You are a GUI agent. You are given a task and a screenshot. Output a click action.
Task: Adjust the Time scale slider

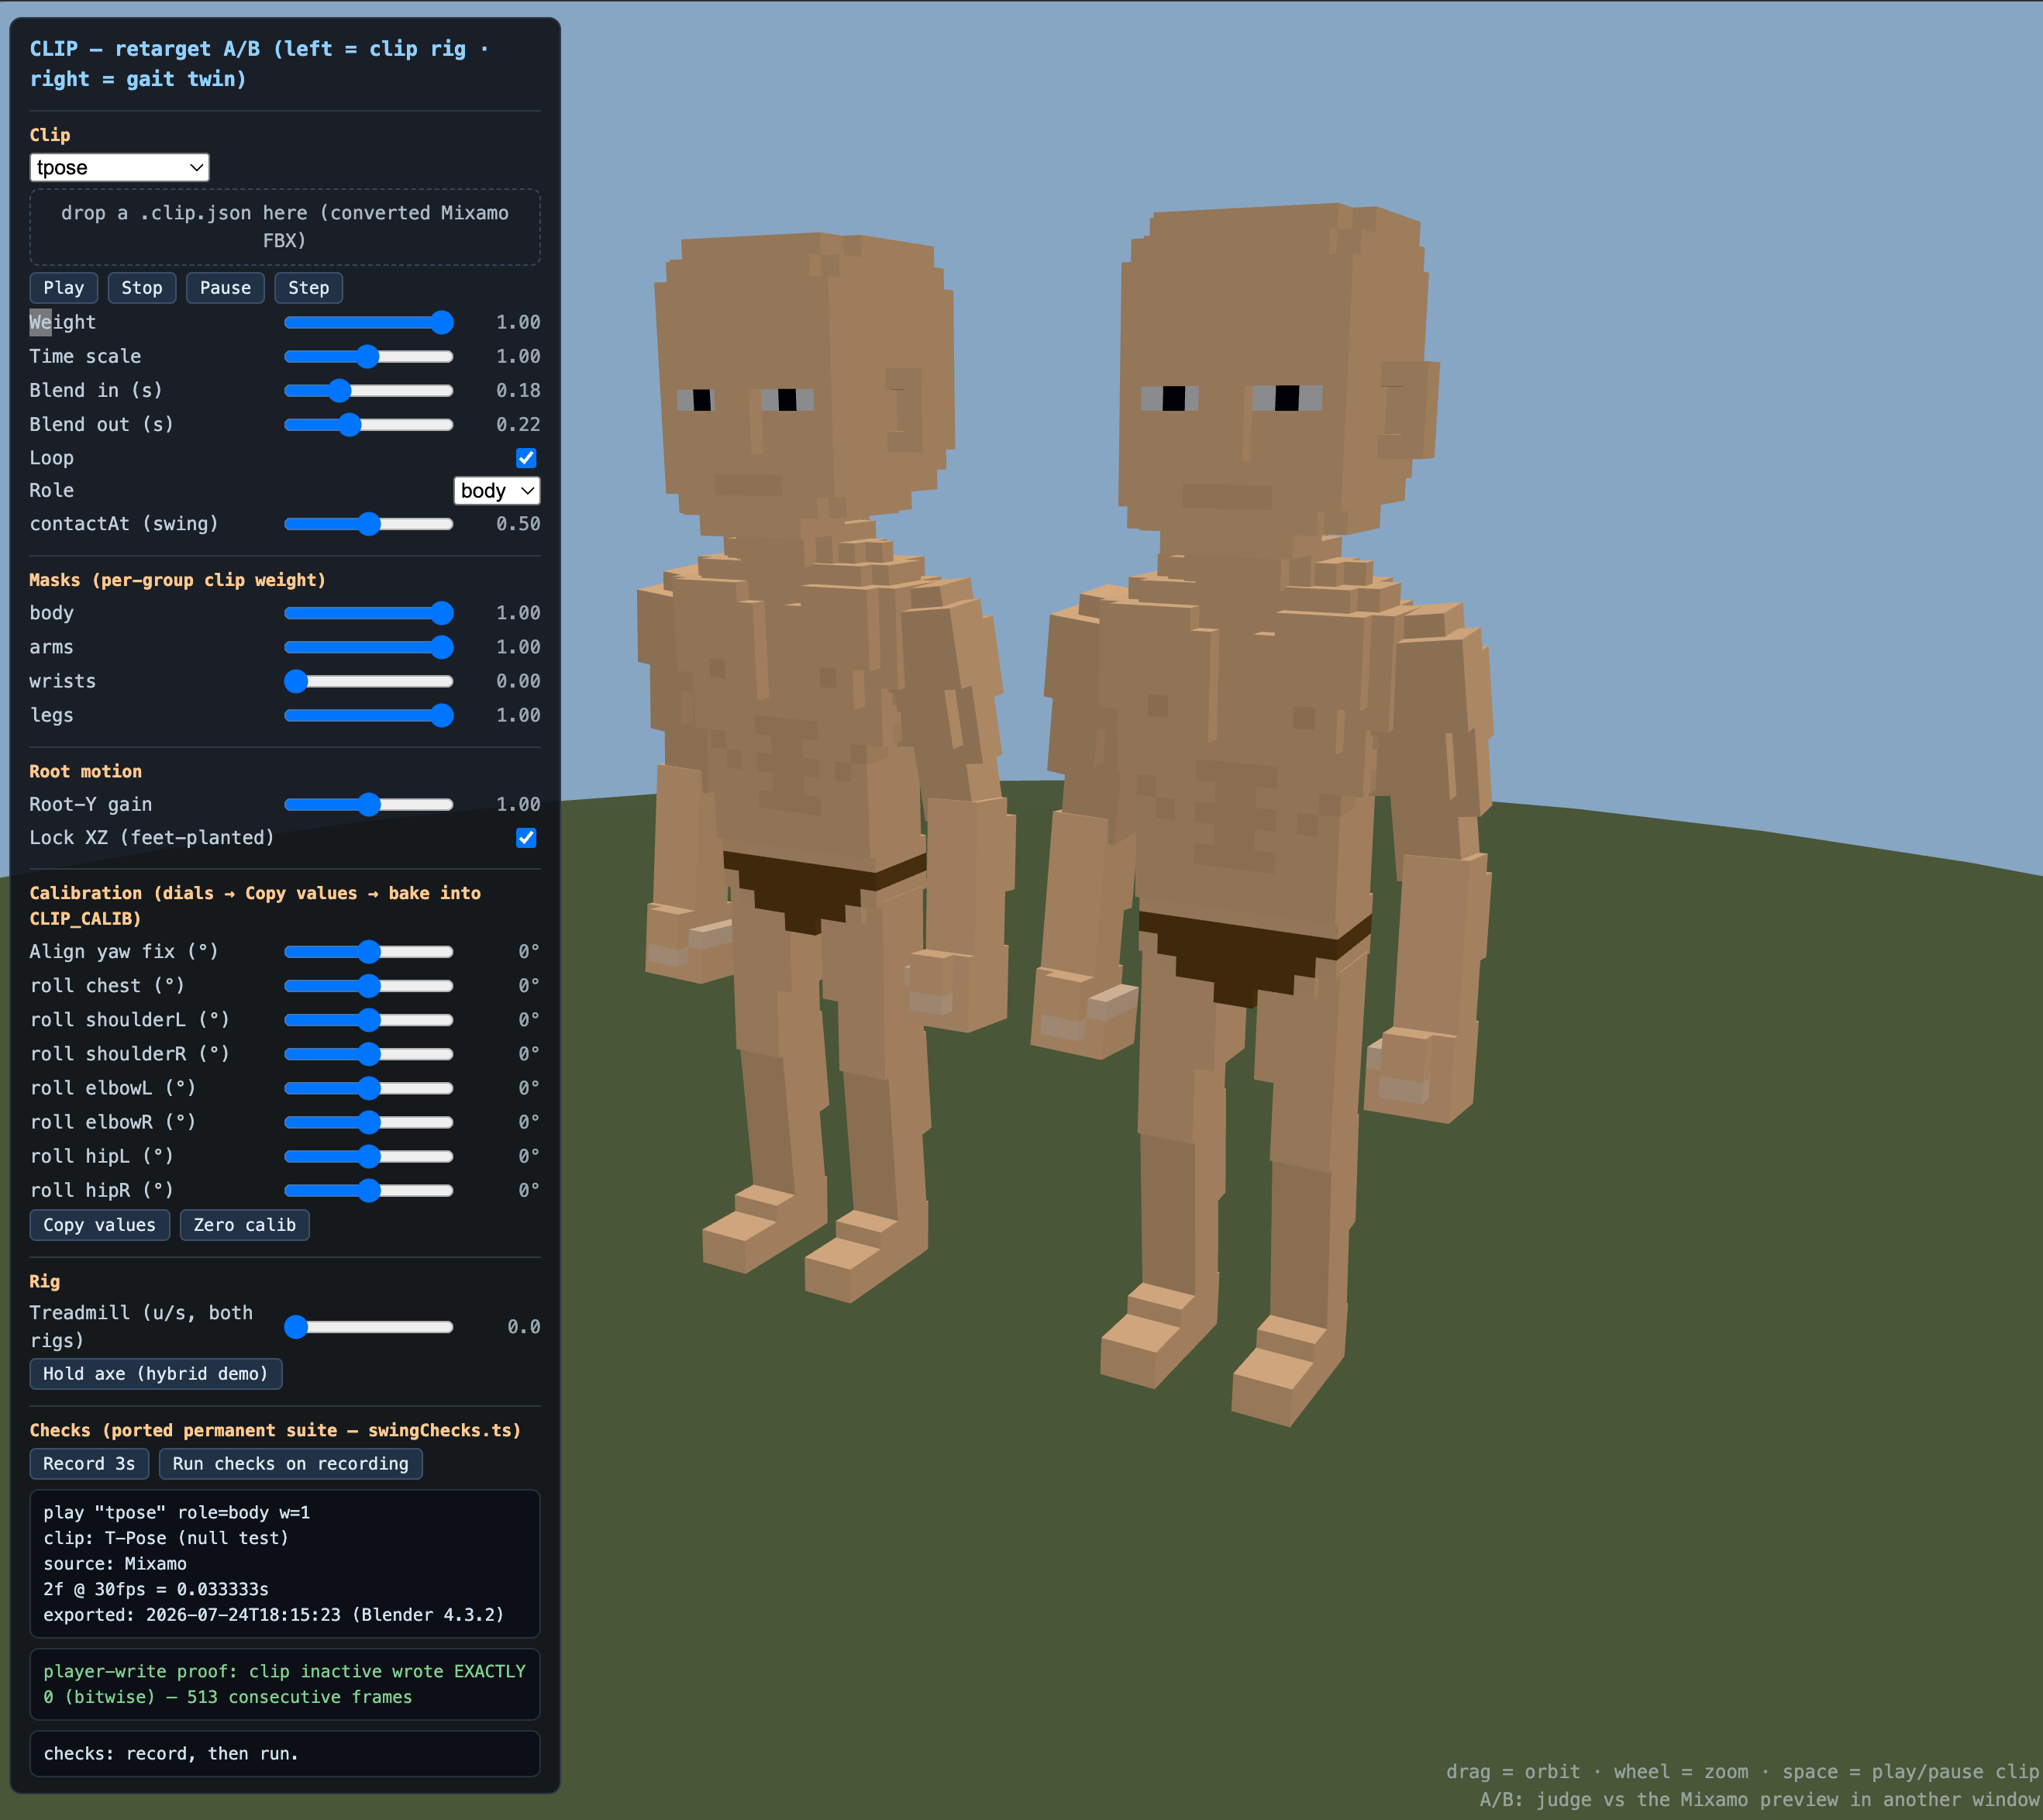[369, 356]
